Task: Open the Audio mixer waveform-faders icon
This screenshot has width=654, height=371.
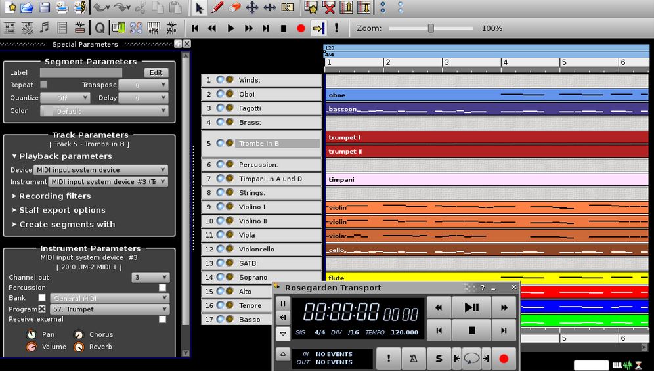Action: pyautogui.click(x=171, y=28)
